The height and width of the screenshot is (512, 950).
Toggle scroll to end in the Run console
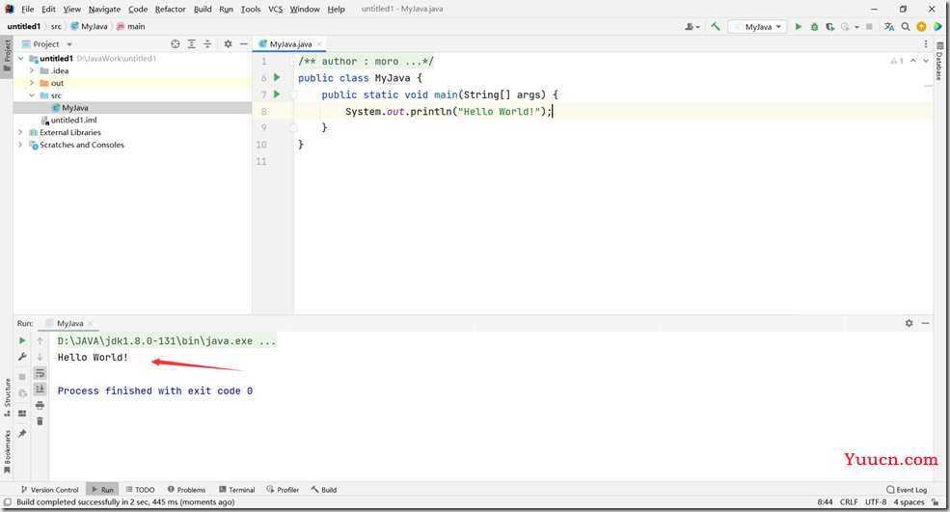pyautogui.click(x=40, y=389)
